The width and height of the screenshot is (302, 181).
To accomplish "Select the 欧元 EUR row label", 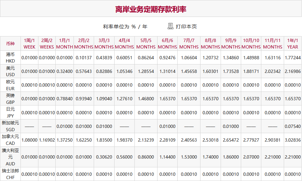I will [10, 85].
